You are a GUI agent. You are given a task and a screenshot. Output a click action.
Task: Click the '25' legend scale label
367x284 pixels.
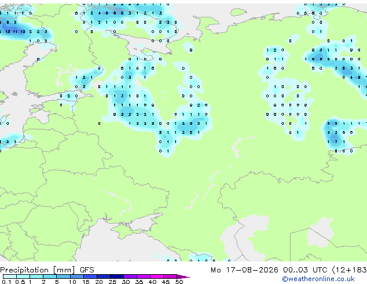tap(112, 282)
